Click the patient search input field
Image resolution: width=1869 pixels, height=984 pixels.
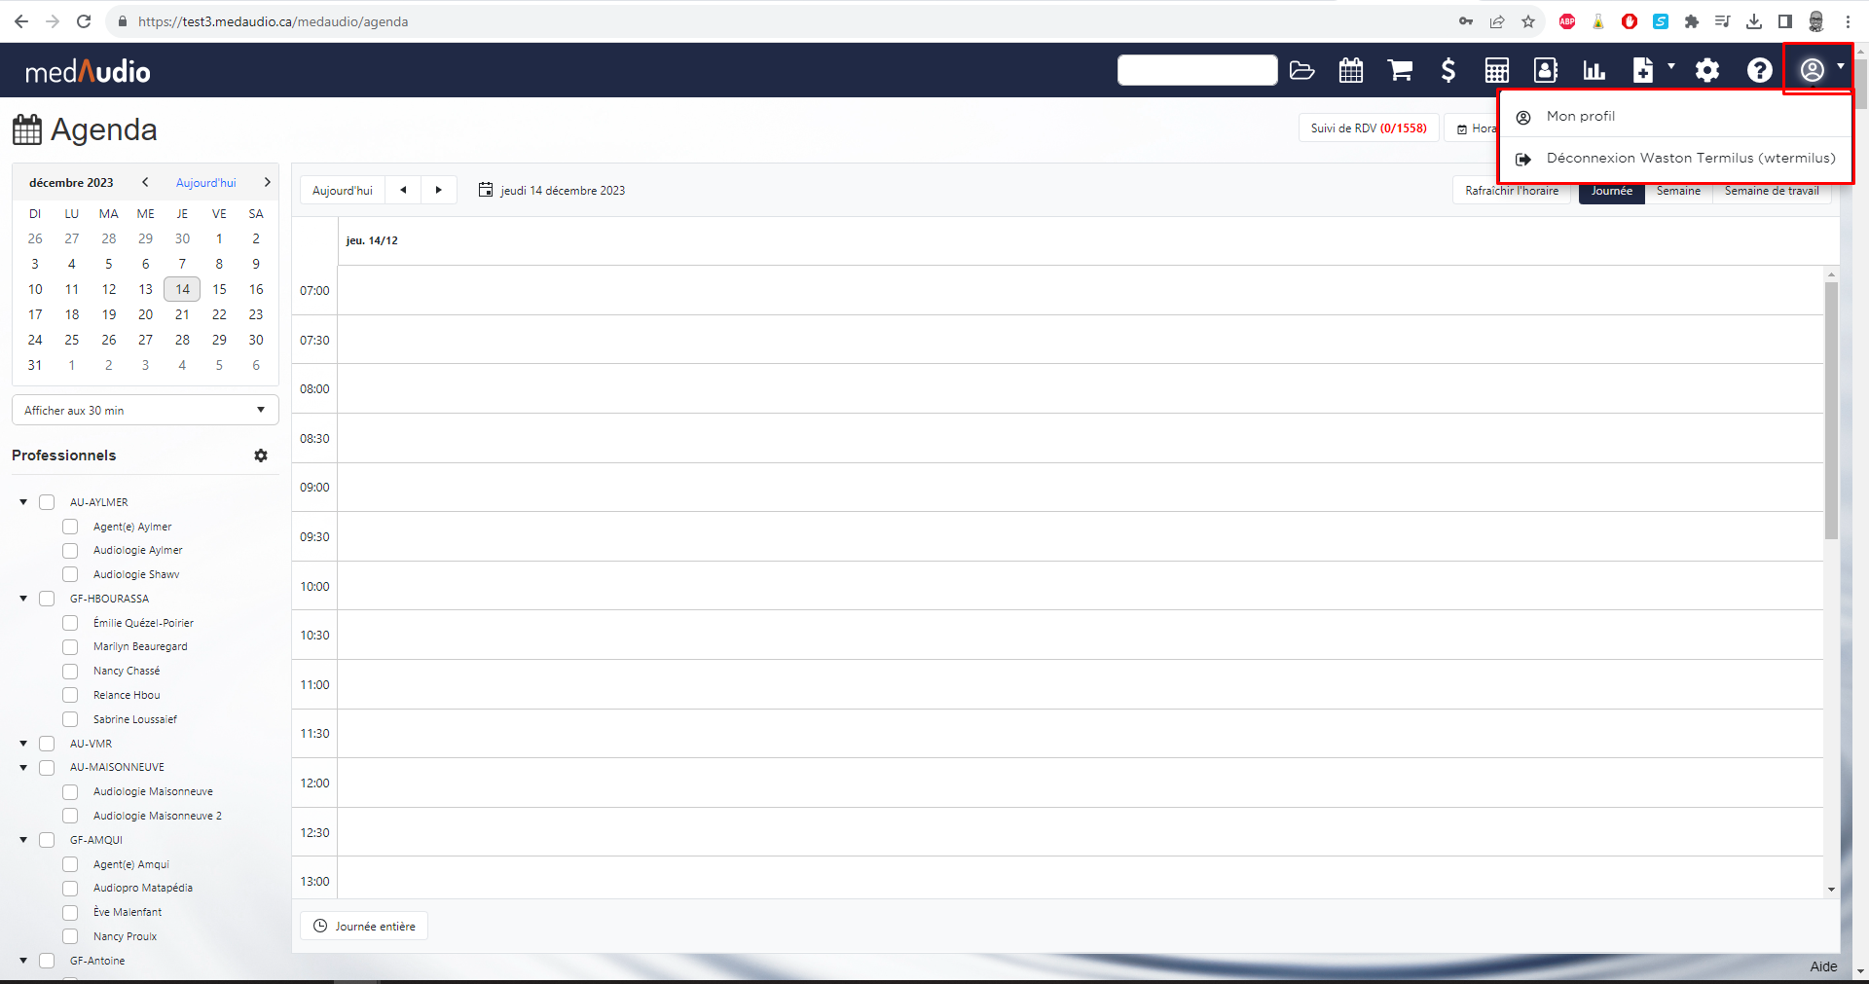[1196, 70]
